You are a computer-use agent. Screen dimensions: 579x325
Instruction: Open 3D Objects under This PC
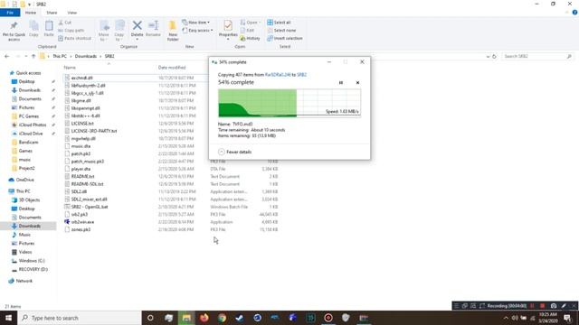click(29, 200)
